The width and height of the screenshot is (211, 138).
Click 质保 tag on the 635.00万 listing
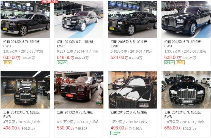pyautogui.click(x=7, y=63)
